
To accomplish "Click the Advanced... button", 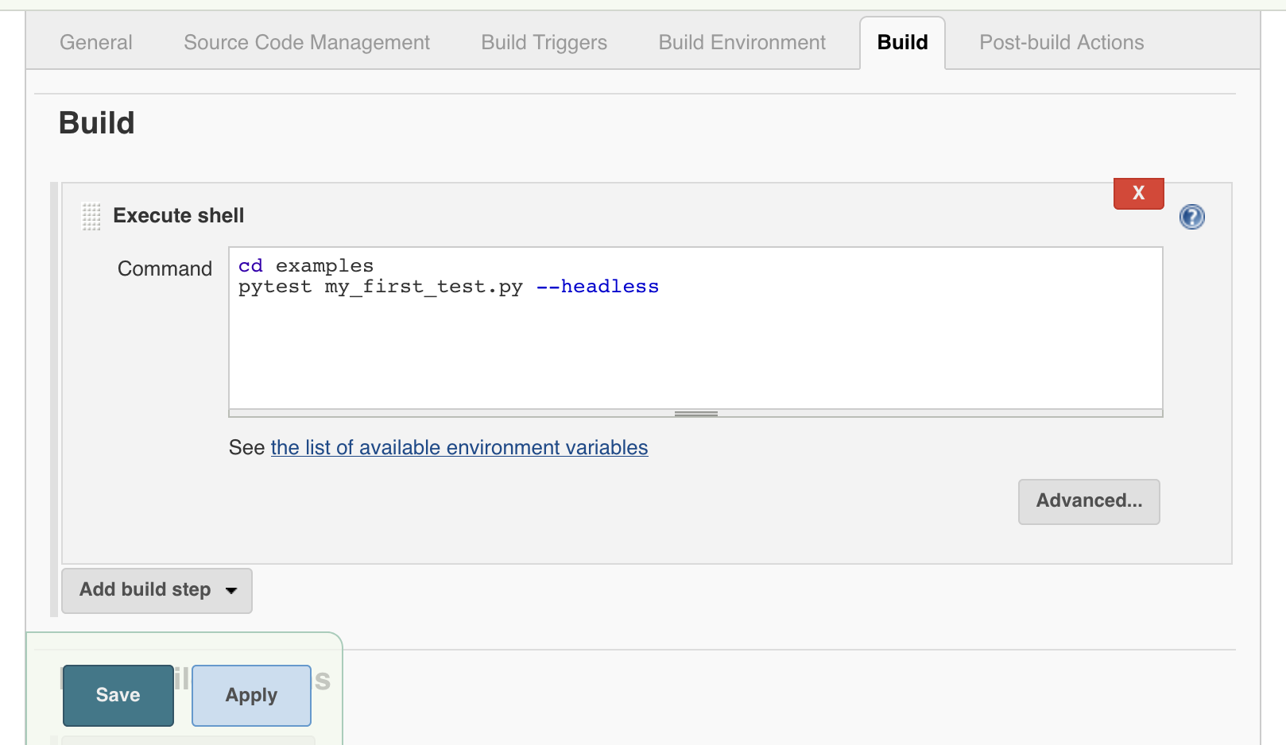I will pyautogui.click(x=1089, y=501).
